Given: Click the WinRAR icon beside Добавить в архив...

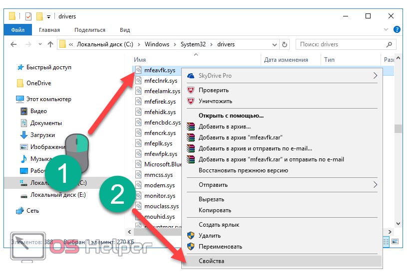Looking at the screenshot, I should pyautogui.click(x=190, y=127).
